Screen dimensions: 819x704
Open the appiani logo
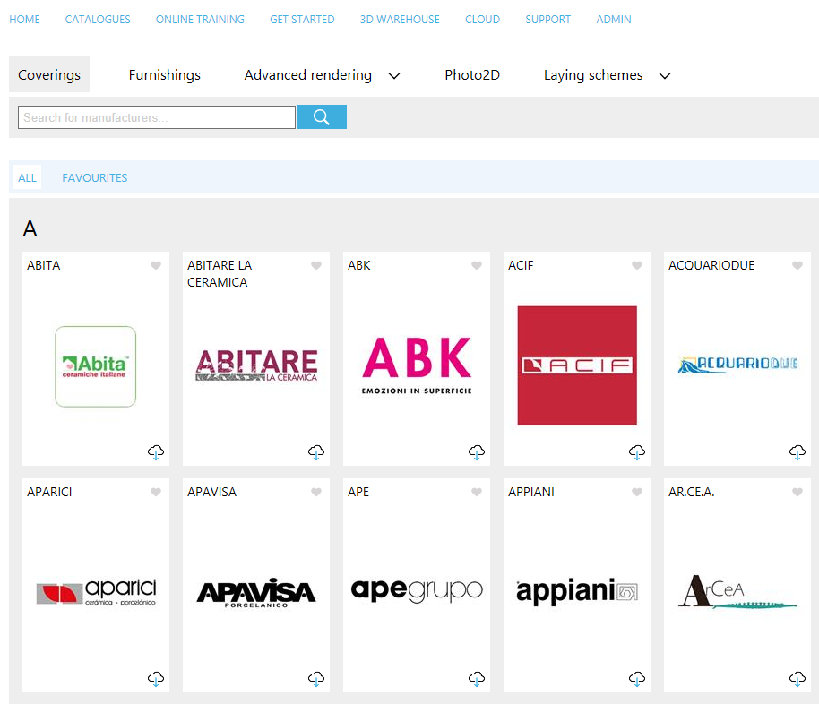(x=577, y=591)
